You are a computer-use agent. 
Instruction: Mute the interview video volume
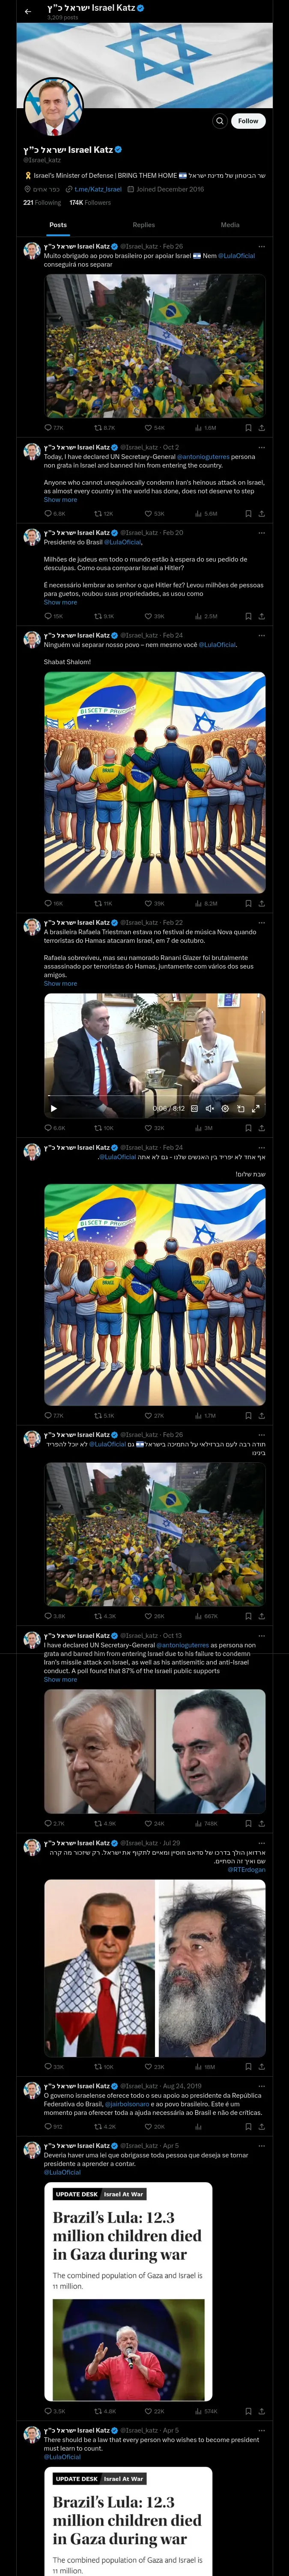tap(209, 1108)
